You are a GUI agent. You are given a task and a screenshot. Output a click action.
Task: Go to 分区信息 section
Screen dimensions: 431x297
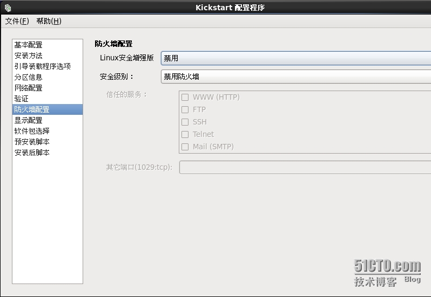(x=48, y=77)
